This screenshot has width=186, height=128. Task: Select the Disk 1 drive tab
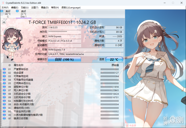click(24, 14)
